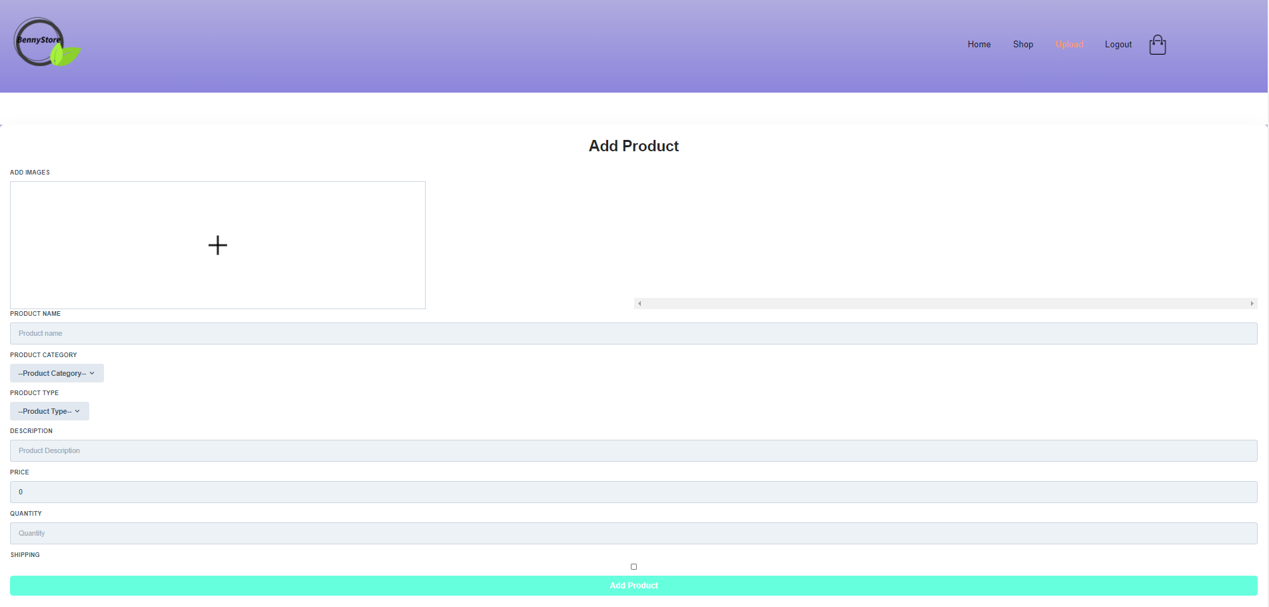Click the shopping bag icon
Image resolution: width=1269 pixels, height=607 pixels.
coord(1157,44)
